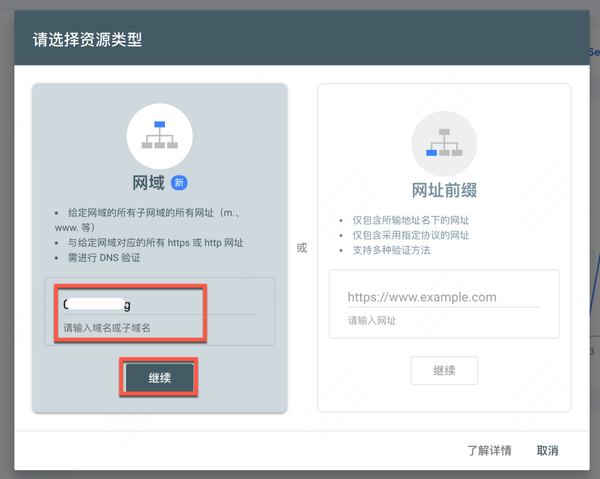The image size is (600, 479).
Task: Select the 网址前缀 heading text
Action: click(444, 190)
